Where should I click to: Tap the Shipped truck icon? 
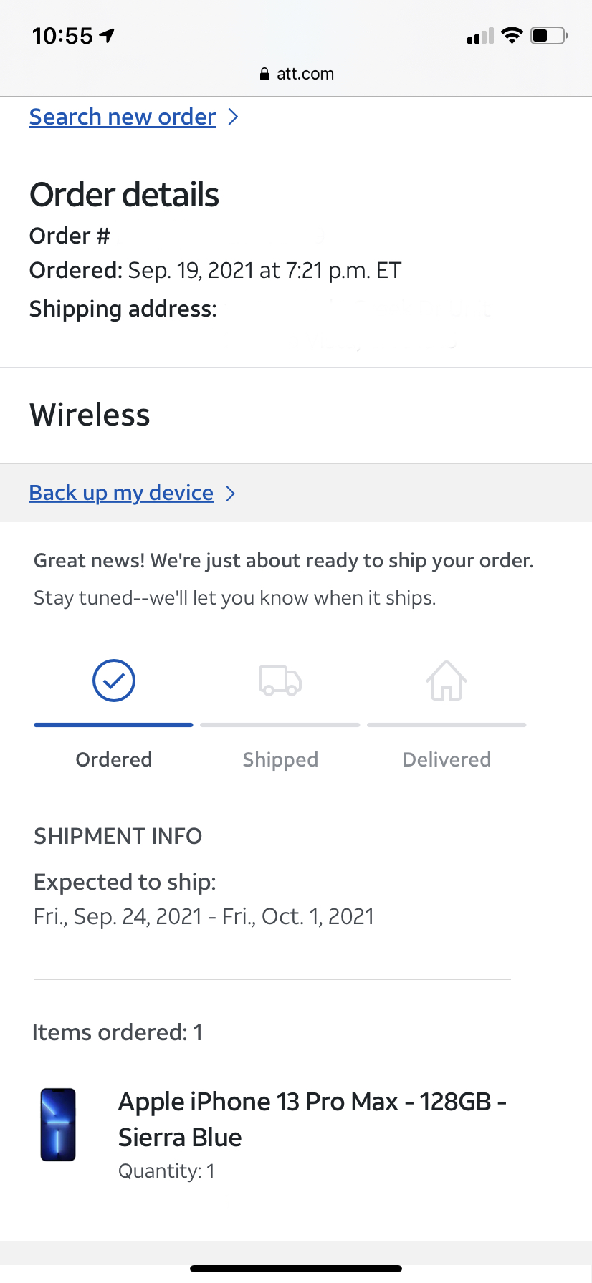pos(280,681)
